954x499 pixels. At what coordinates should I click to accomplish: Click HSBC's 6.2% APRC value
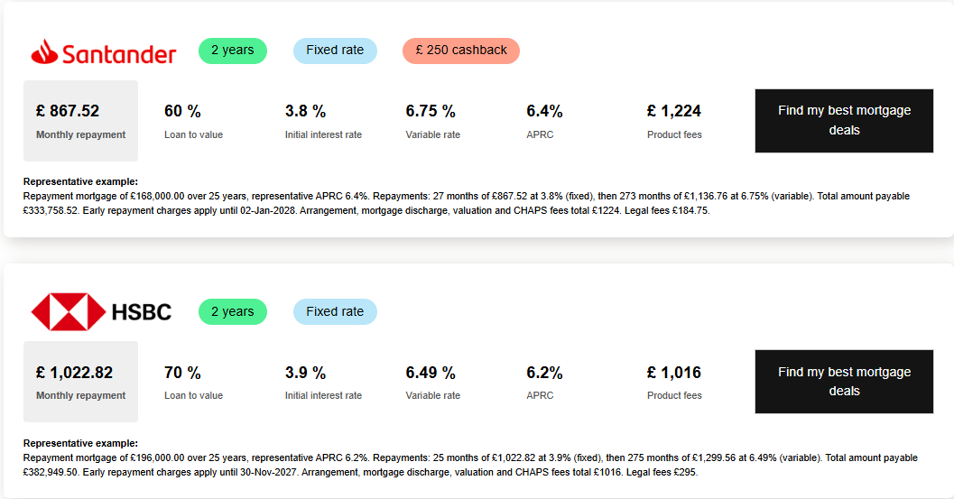pos(544,374)
